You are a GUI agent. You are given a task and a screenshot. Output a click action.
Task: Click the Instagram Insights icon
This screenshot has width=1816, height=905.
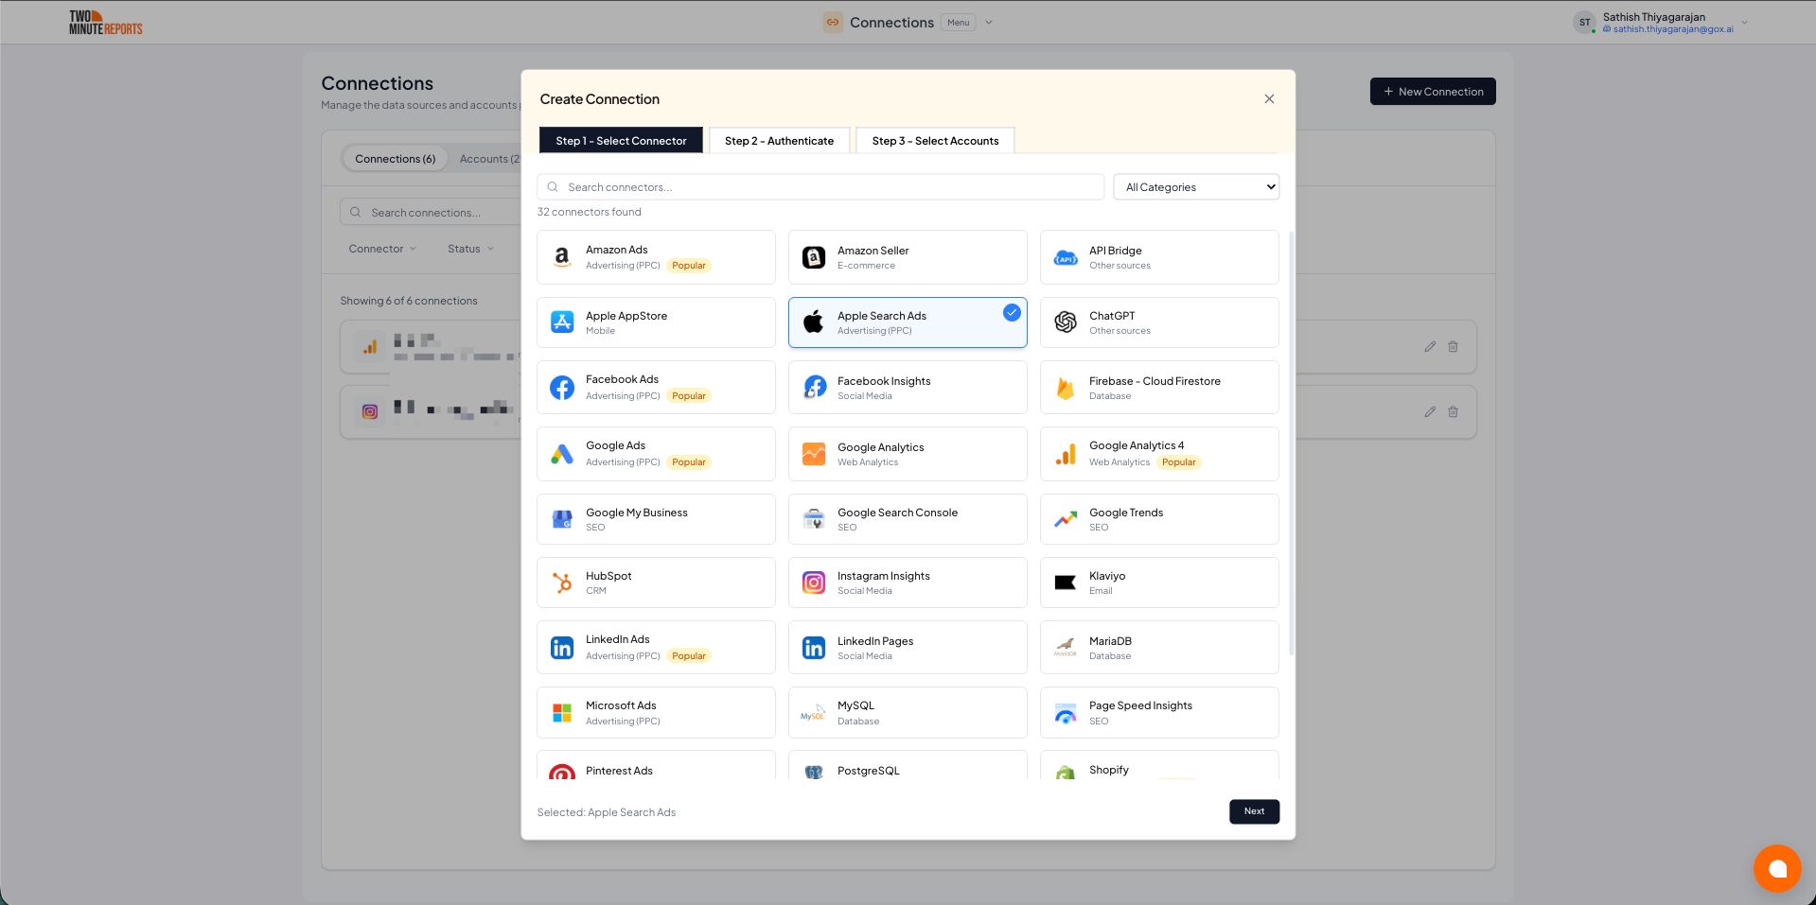814,583
